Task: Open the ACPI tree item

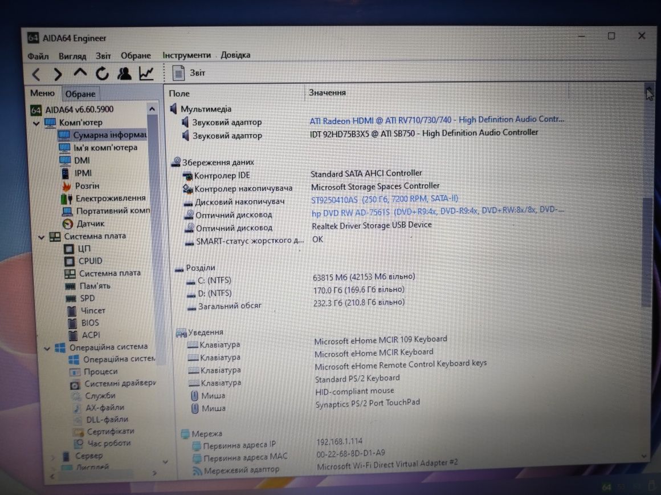Action: pyautogui.click(x=84, y=335)
